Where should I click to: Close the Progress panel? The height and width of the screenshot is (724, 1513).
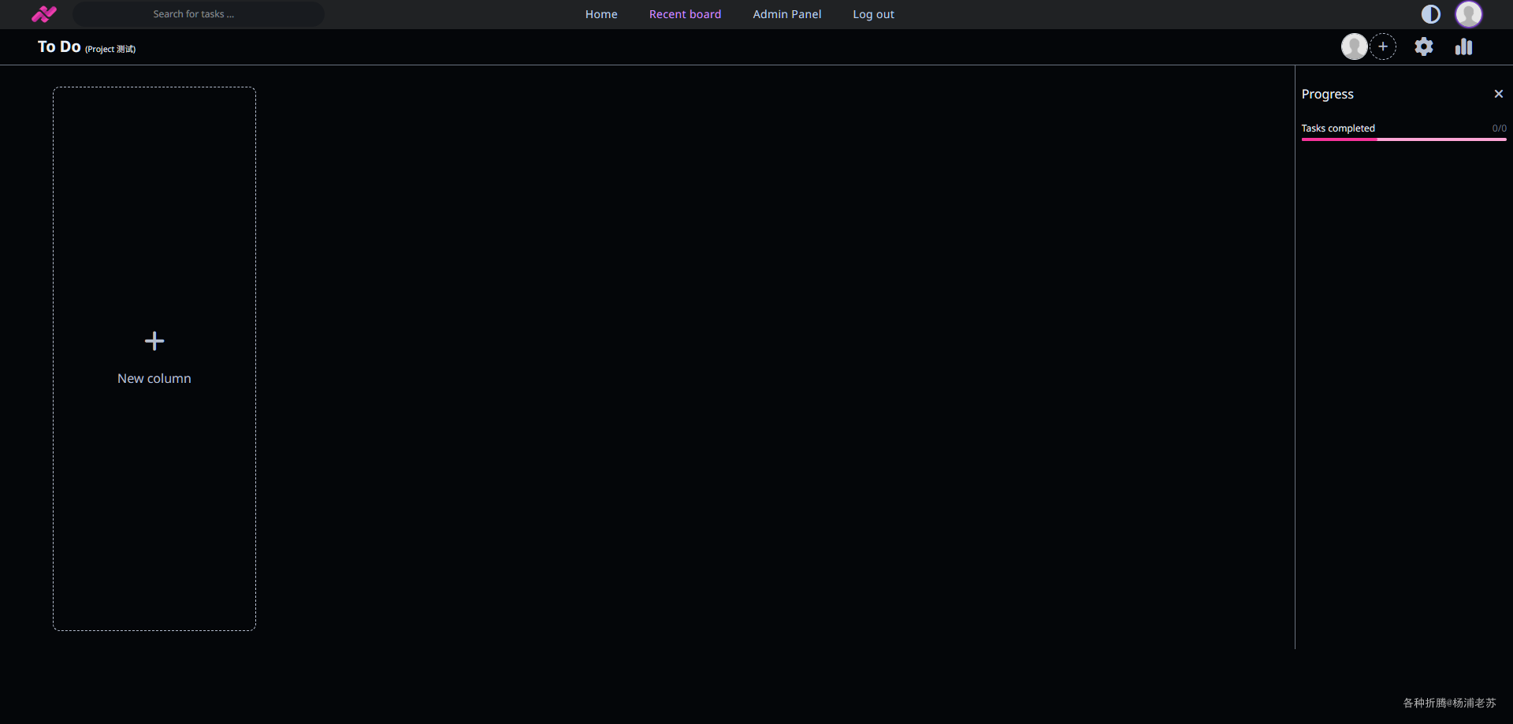(1498, 94)
